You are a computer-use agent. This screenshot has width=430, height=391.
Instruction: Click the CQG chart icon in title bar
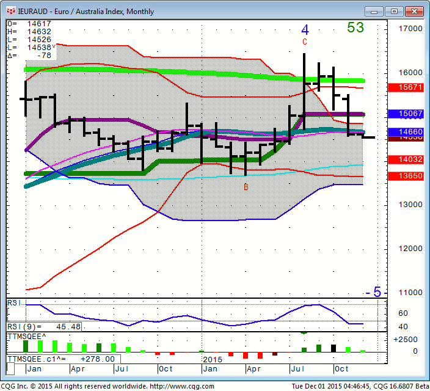point(11,11)
